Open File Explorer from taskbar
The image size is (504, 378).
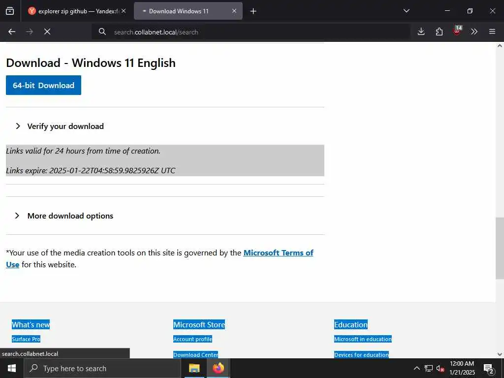tap(194, 368)
